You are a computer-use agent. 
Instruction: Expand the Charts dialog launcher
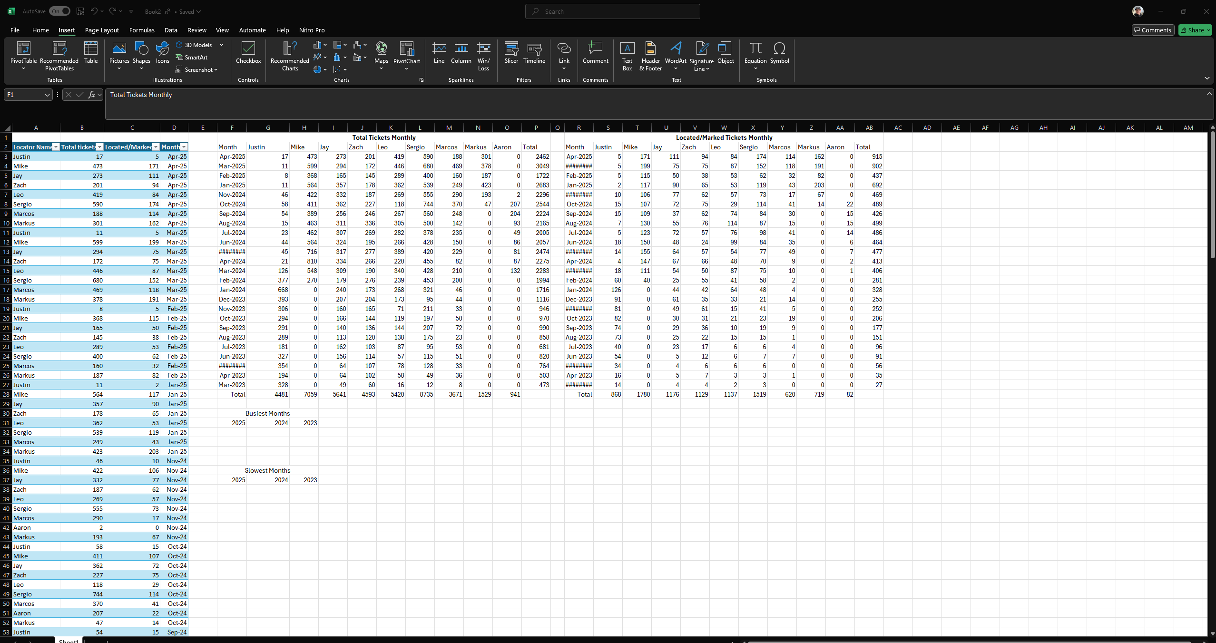[422, 80]
